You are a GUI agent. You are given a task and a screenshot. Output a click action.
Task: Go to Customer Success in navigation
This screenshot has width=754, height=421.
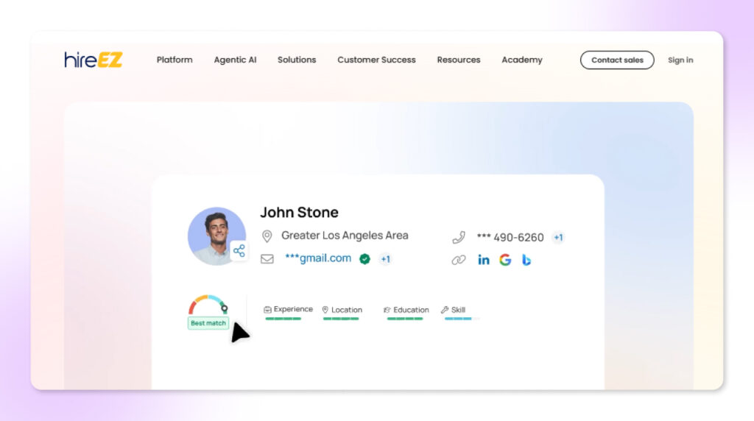point(376,60)
